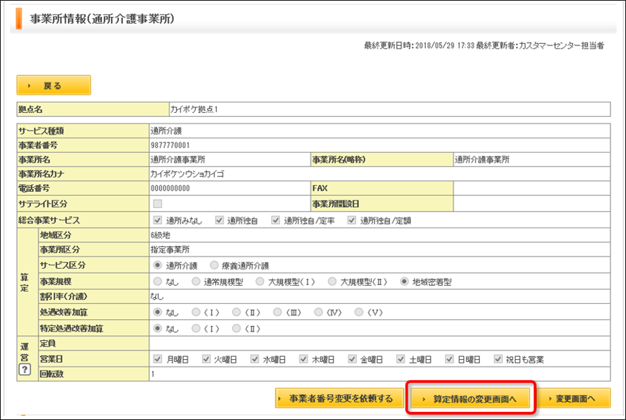This screenshot has height=420, width=626.
Task: Click the 回転数 value 1
Action: click(153, 374)
